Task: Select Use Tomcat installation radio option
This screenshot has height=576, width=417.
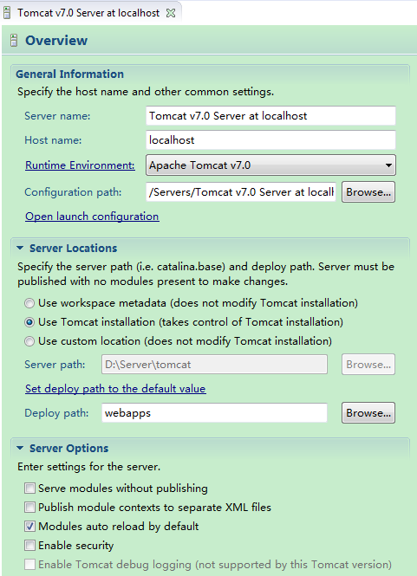Action: [29, 322]
